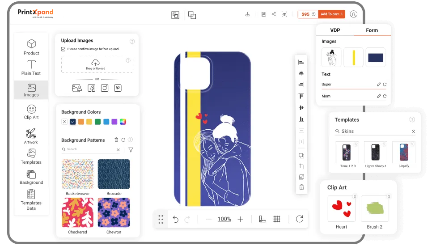The height and width of the screenshot is (246, 436).
Task: Open the custom color picker swatch
Action: [x=123, y=122]
